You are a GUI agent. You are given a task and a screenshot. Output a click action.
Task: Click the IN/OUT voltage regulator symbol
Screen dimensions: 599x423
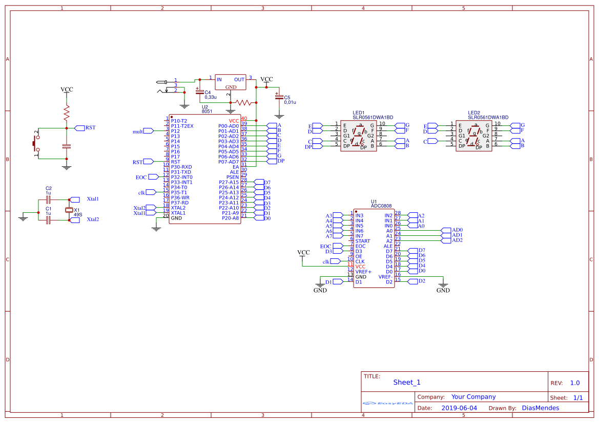tap(230, 83)
